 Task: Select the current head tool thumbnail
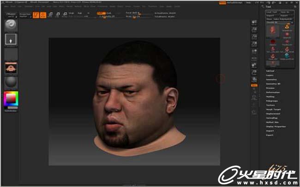273,31
